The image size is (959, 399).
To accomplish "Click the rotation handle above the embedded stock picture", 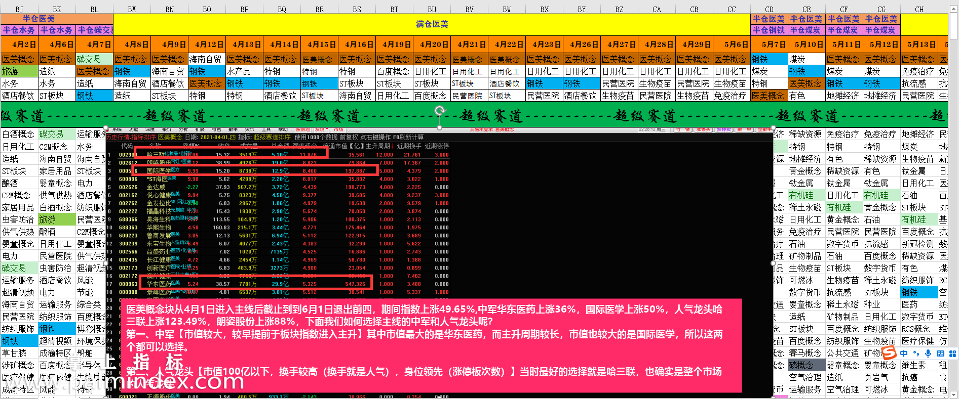I will point(440,110).
